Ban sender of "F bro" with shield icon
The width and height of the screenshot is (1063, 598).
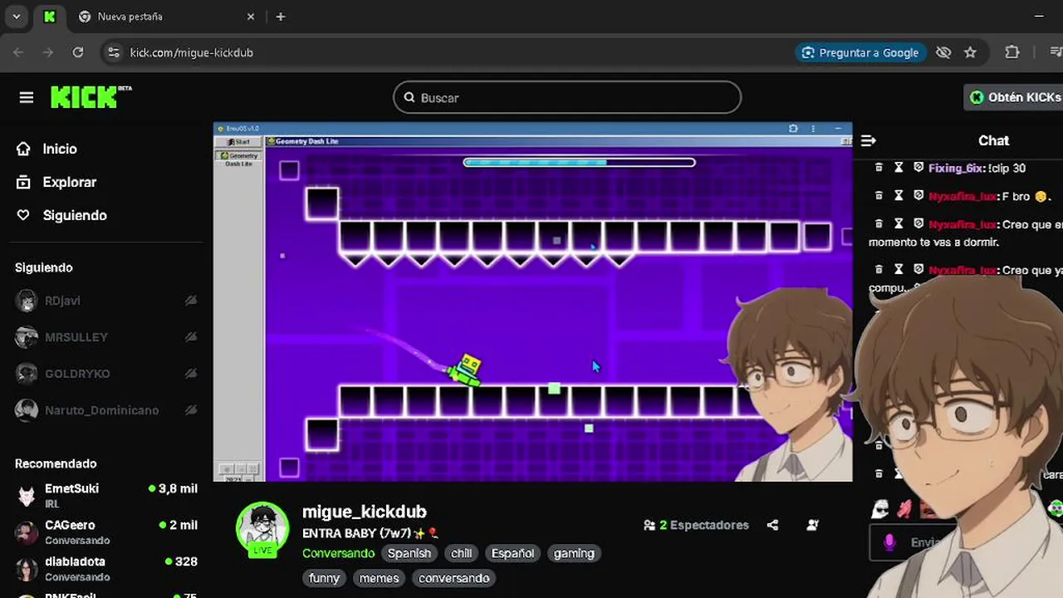918,196
